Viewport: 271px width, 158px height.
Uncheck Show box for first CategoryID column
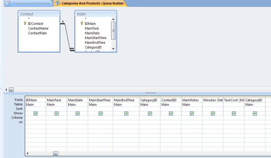point(150,113)
